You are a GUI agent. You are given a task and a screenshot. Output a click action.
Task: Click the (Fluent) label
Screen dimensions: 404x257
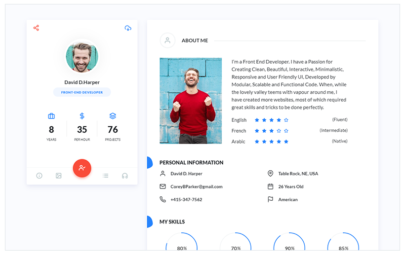pyautogui.click(x=340, y=120)
